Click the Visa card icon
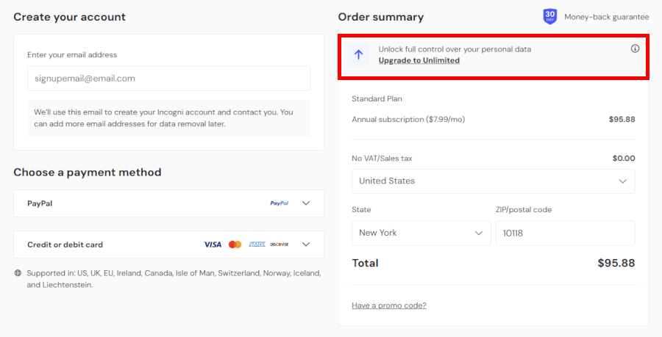Screen dimensions: 662x337 tap(213, 244)
